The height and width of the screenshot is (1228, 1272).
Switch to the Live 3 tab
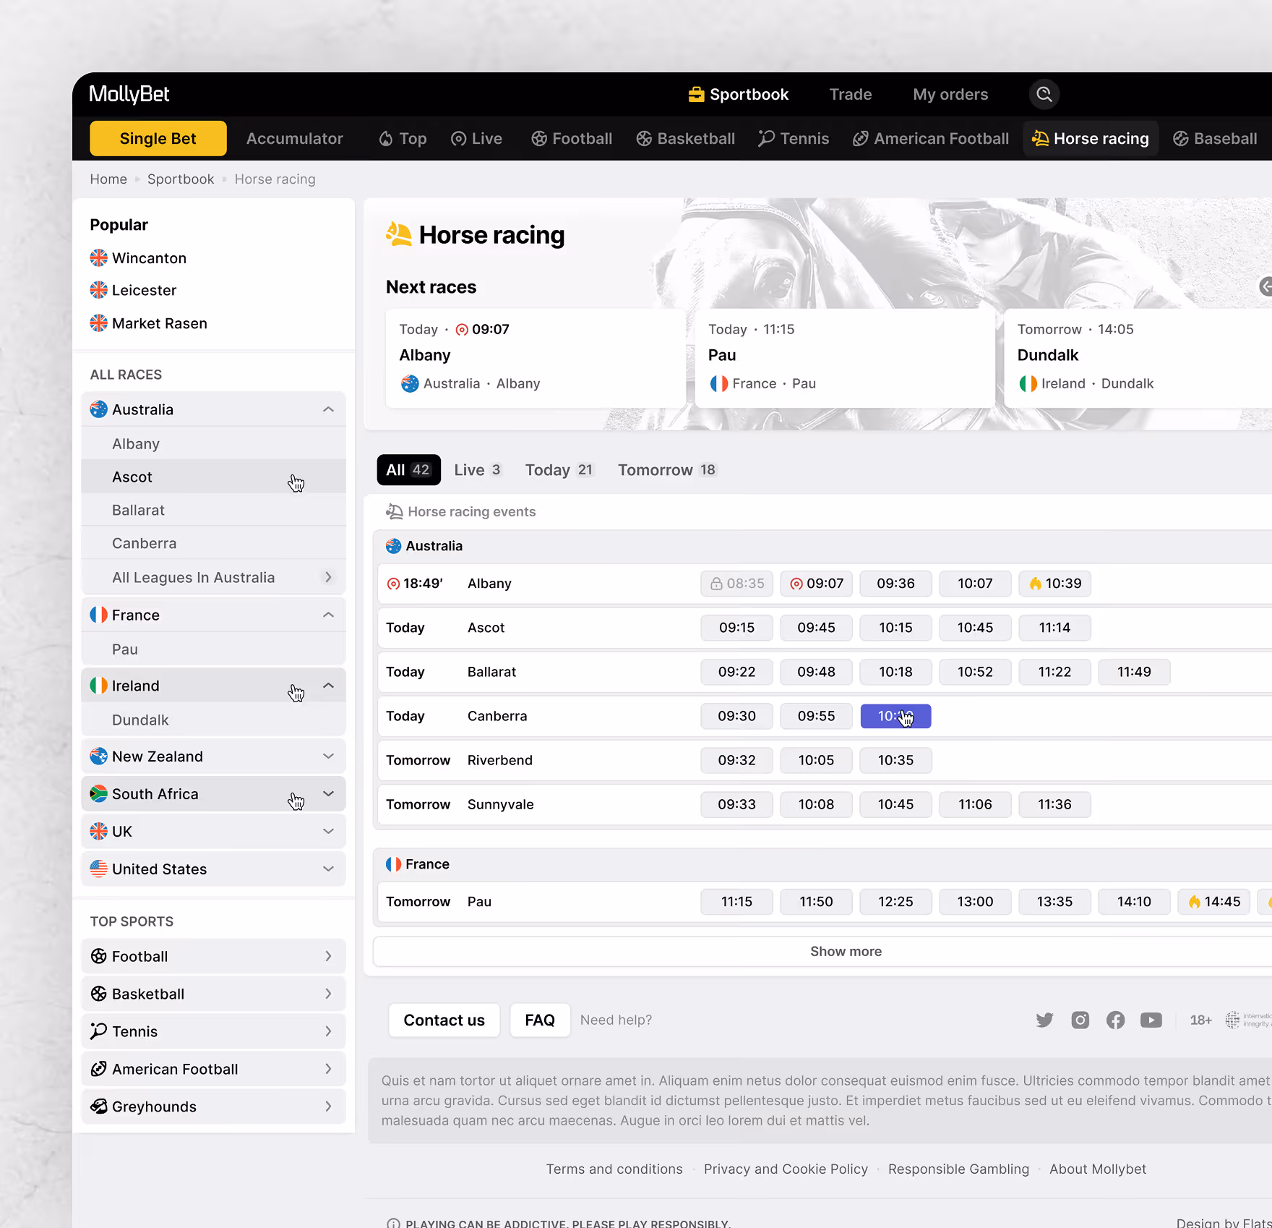click(478, 470)
